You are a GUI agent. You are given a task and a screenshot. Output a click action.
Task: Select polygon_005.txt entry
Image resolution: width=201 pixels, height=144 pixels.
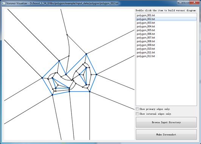pyautogui.click(x=166, y=30)
